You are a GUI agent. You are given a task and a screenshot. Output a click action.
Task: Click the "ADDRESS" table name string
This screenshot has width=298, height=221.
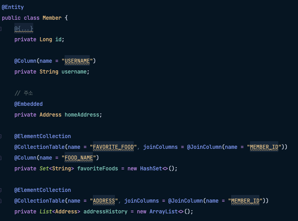tap(104, 201)
